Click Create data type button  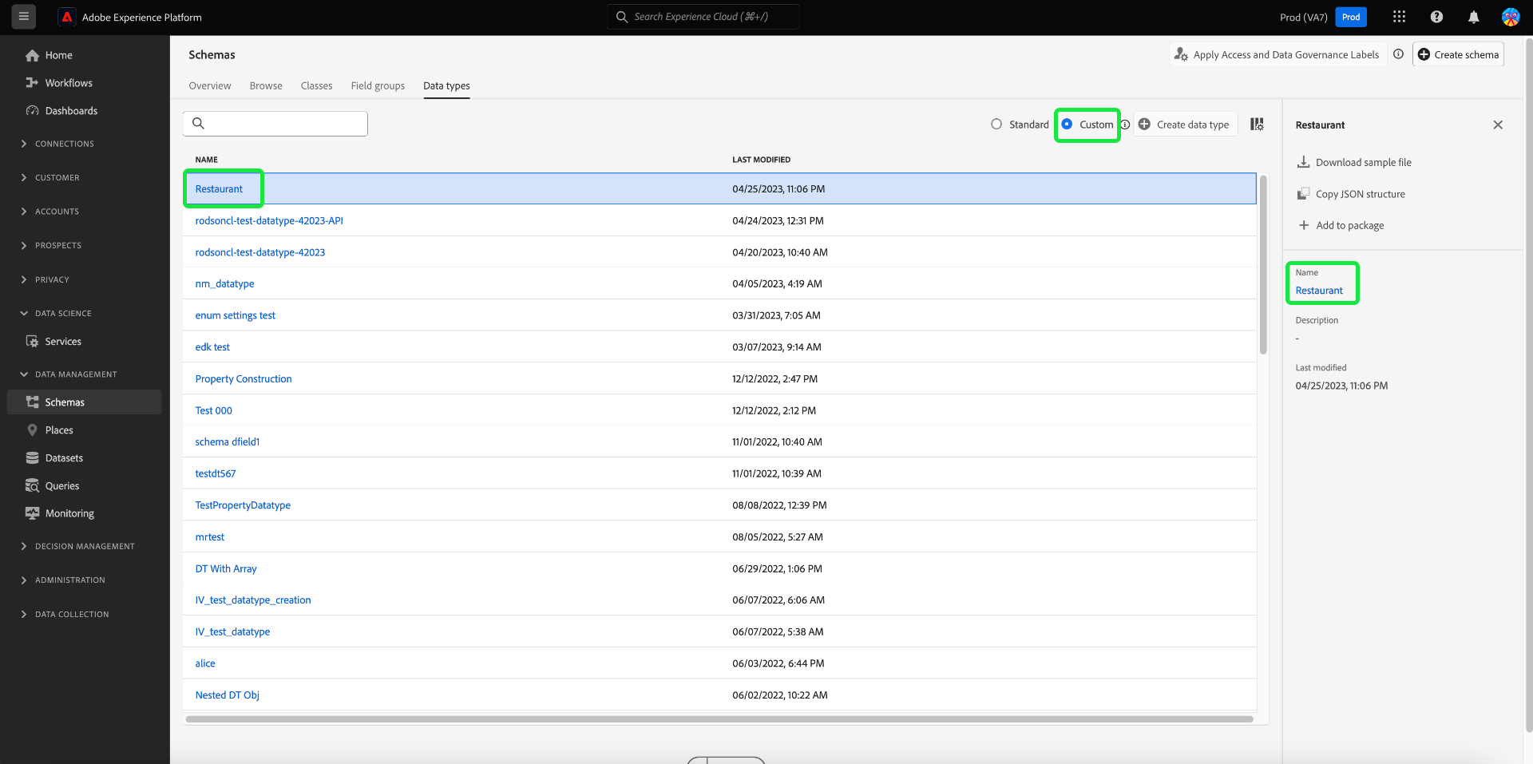tap(1185, 125)
